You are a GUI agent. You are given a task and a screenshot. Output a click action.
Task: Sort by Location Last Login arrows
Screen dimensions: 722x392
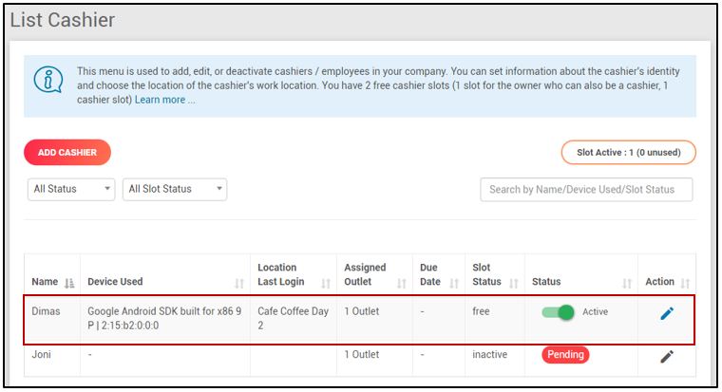[325, 283]
